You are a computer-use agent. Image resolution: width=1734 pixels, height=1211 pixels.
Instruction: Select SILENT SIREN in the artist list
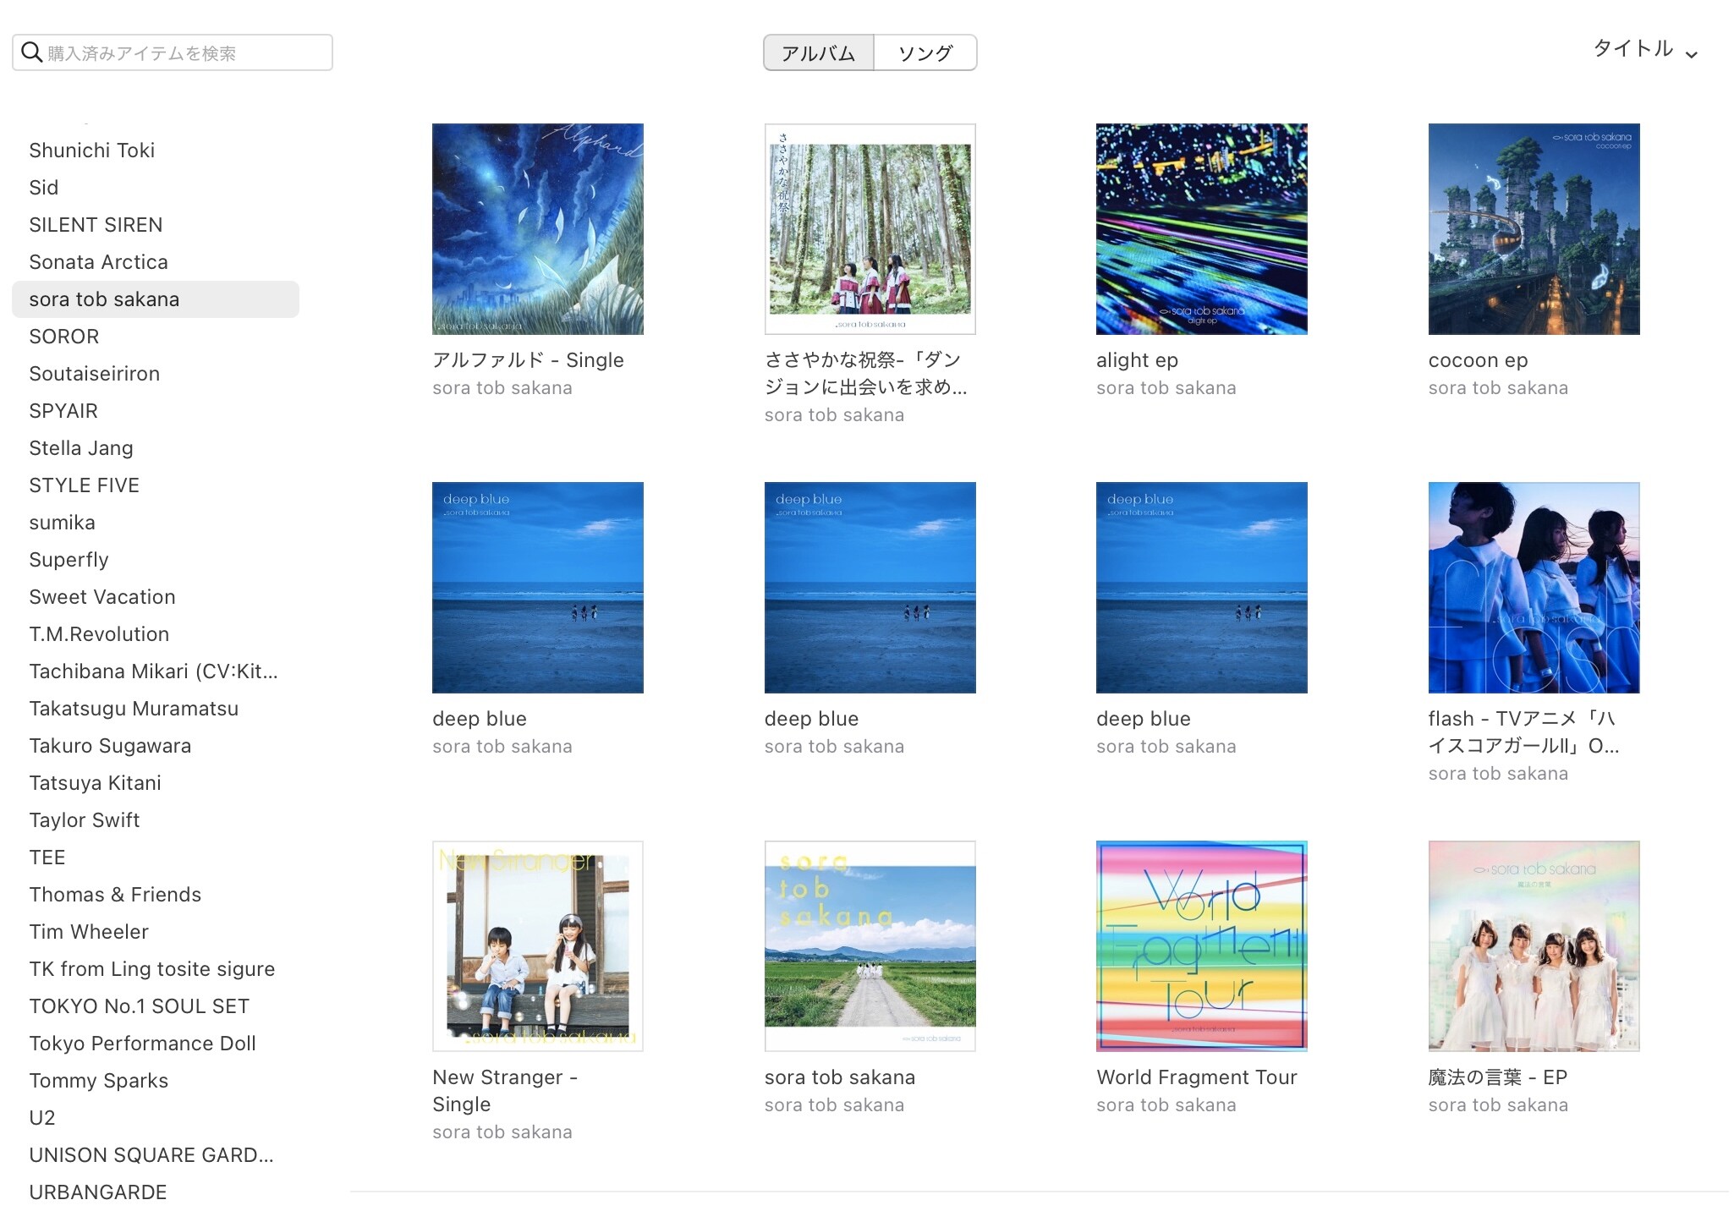(96, 225)
